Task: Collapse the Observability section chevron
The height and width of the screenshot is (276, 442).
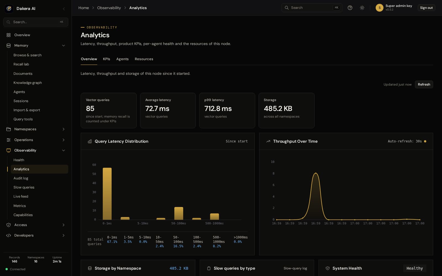Action: coord(64,150)
